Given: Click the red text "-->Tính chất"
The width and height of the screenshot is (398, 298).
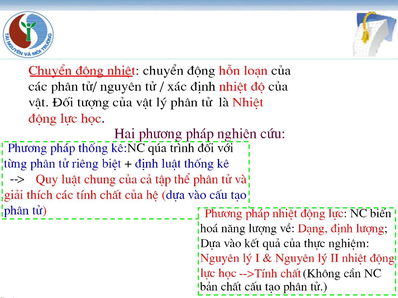Looking at the screenshot, I should click(270, 273).
